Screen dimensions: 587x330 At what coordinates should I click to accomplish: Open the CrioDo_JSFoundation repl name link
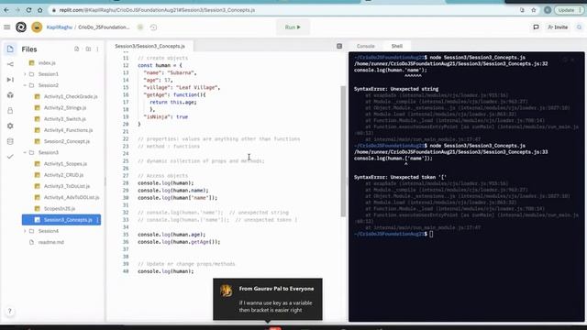[104, 27]
